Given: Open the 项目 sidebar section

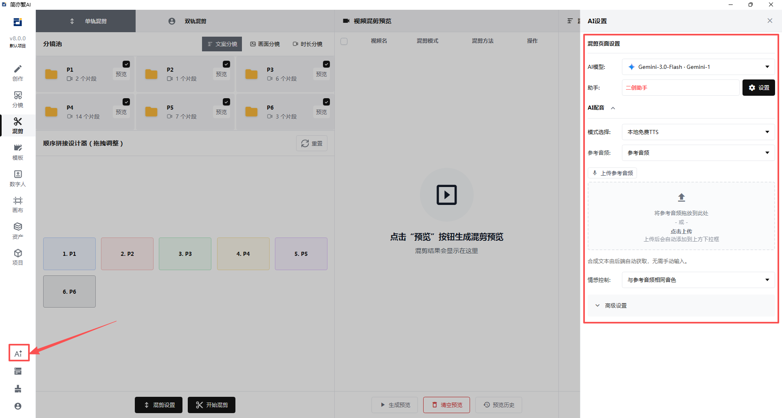Looking at the screenshot, I should 18,257.
